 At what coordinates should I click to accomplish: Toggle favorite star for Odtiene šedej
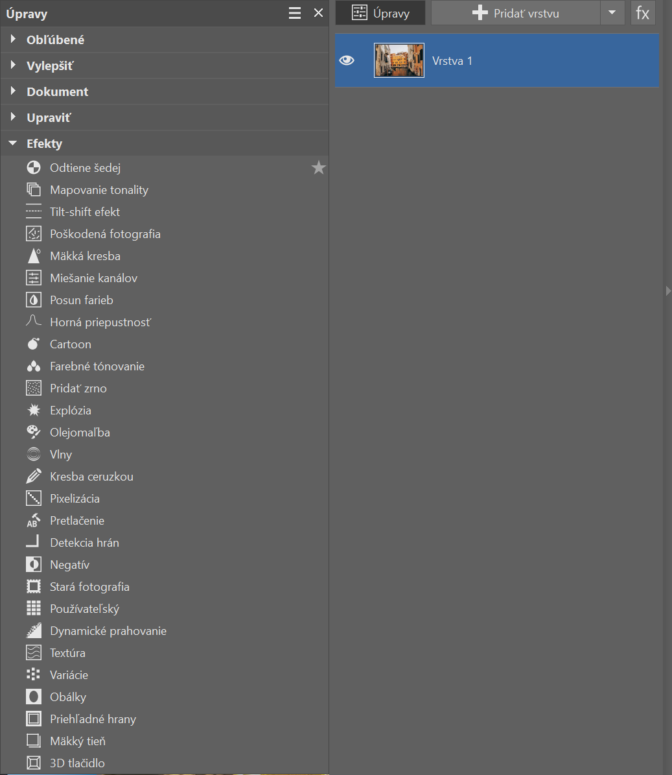click(318, 167)
